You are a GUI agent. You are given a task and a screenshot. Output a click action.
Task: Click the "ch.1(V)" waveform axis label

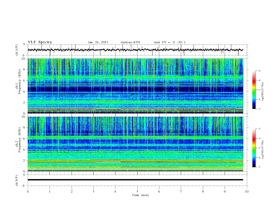(17, 50)
